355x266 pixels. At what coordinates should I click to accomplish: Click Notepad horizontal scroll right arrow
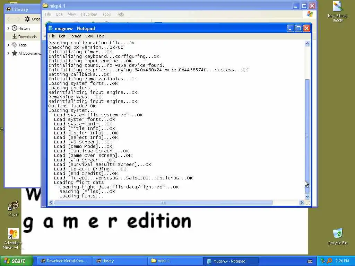pos(301,202)
